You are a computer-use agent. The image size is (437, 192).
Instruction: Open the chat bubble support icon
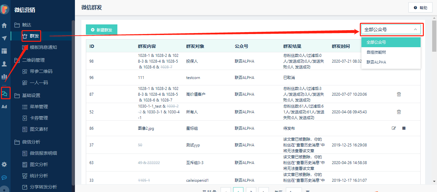(4, 177)
